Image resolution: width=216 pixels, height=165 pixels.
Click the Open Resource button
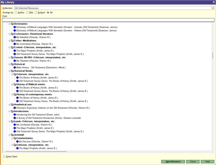pos(173,162)
